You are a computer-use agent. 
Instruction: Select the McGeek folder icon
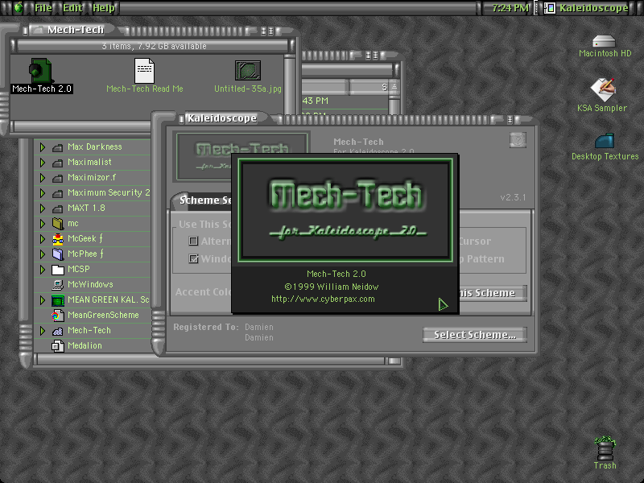coord(58,239)
